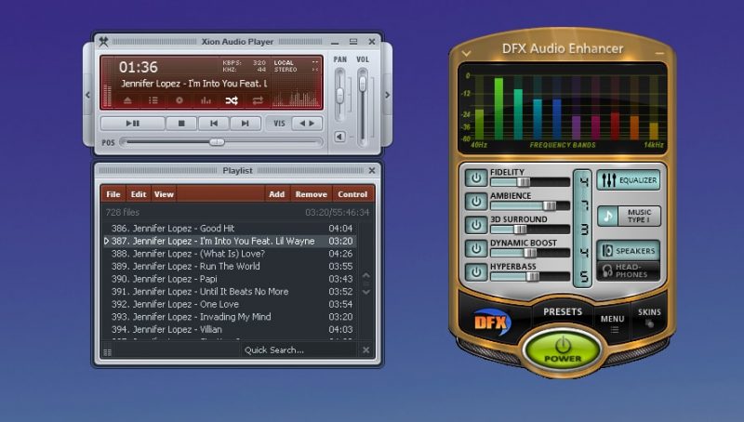
Task: Open the playlist View menu
Action: [164, 194]
